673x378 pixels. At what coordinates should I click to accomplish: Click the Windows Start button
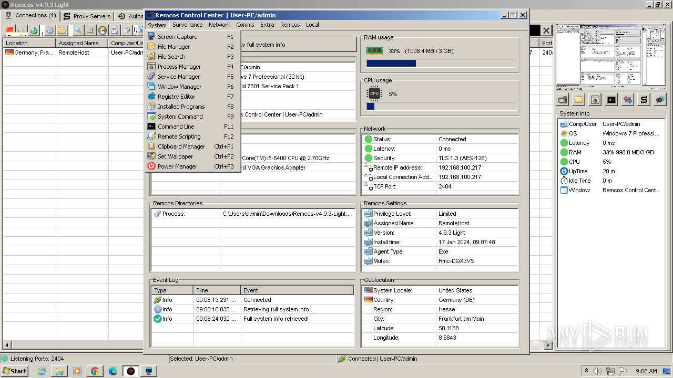tap(15, 371)
